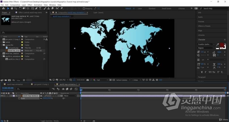Select the Clone Stamp tool
The height and width of the screenshot is (122, 229).
click(x=49, y=8)
